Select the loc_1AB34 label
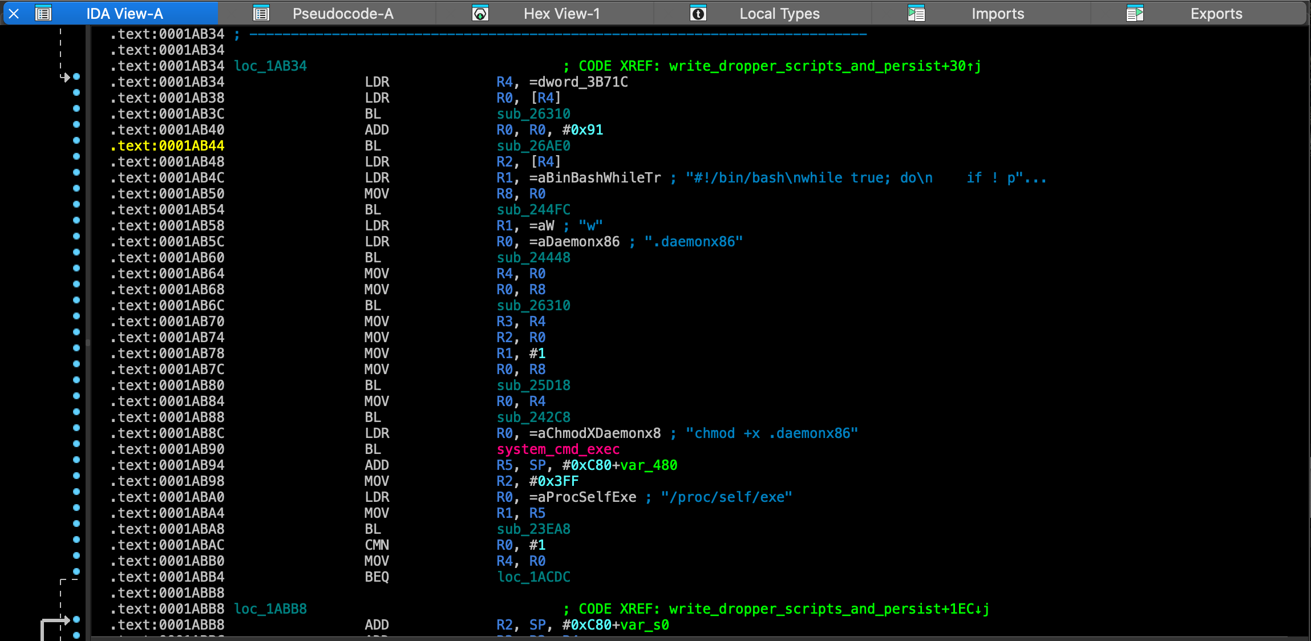 point(270,66)
